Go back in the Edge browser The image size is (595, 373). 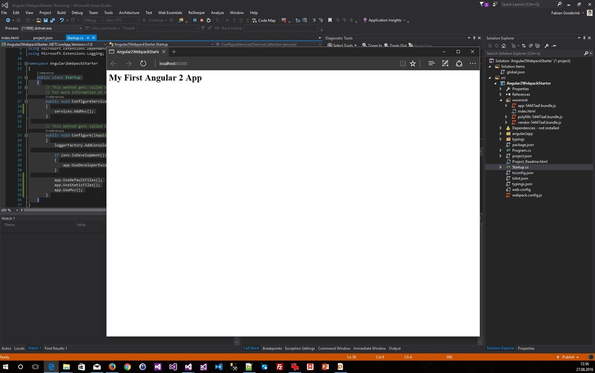coord(114,63)
